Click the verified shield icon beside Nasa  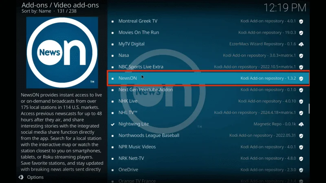coord(301,56)
